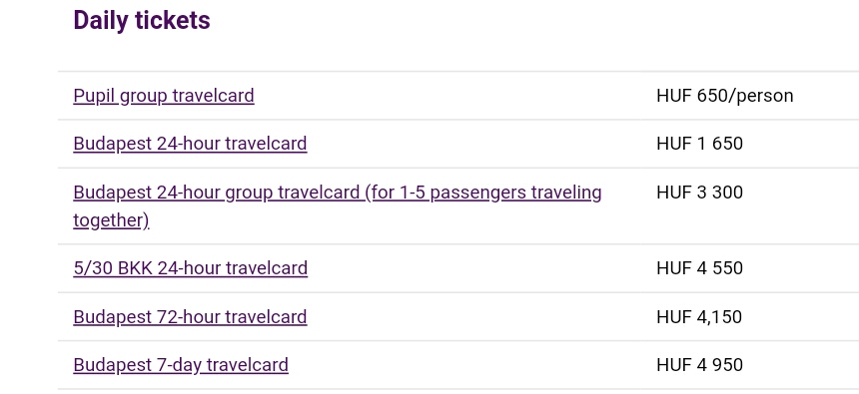This screenshot has width=859, height=394.
Task: Click the divider line beneath the Daily tickets heading
Action: pos(458,71)
